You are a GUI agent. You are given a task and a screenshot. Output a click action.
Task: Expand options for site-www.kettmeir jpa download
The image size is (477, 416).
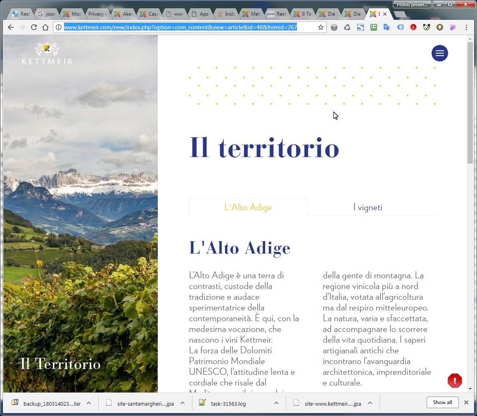370,403
